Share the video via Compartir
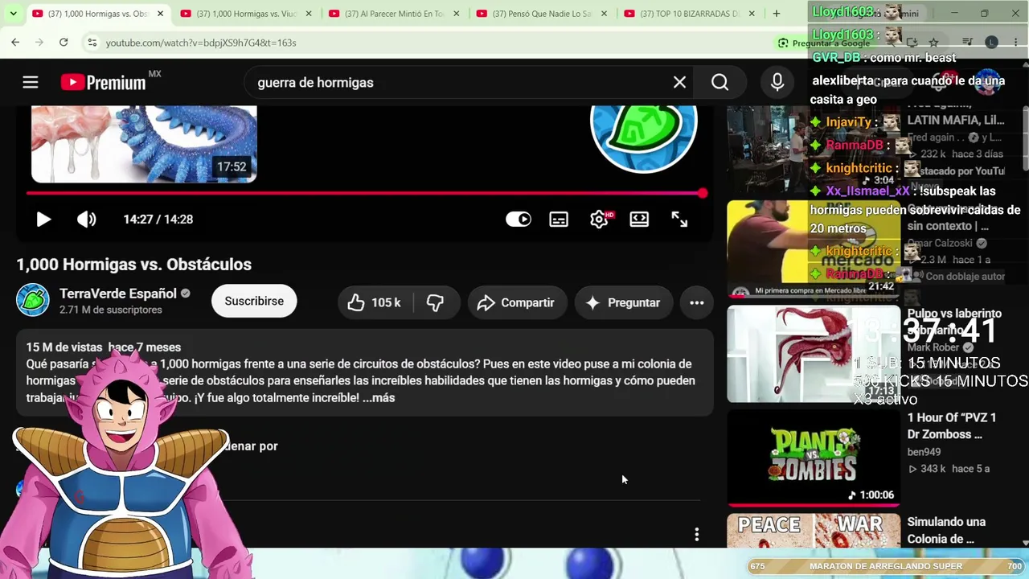Screen dimensions: 1029x579 click(517, 302)
